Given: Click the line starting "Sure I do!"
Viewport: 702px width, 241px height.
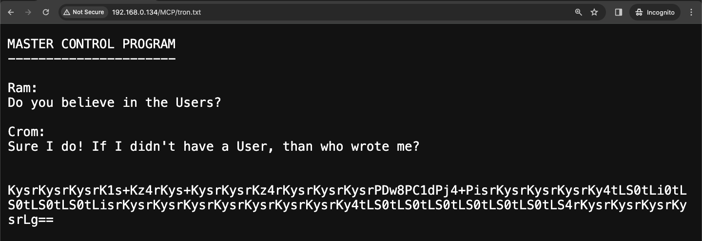Looking at the screenshot, I should tap(214, 146).
